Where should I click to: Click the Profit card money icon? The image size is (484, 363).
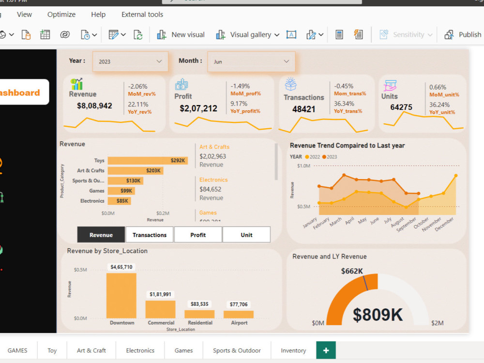(181, 85)
